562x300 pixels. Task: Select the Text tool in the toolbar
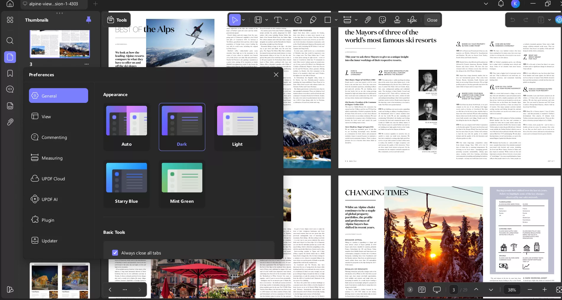click(278, 20)
